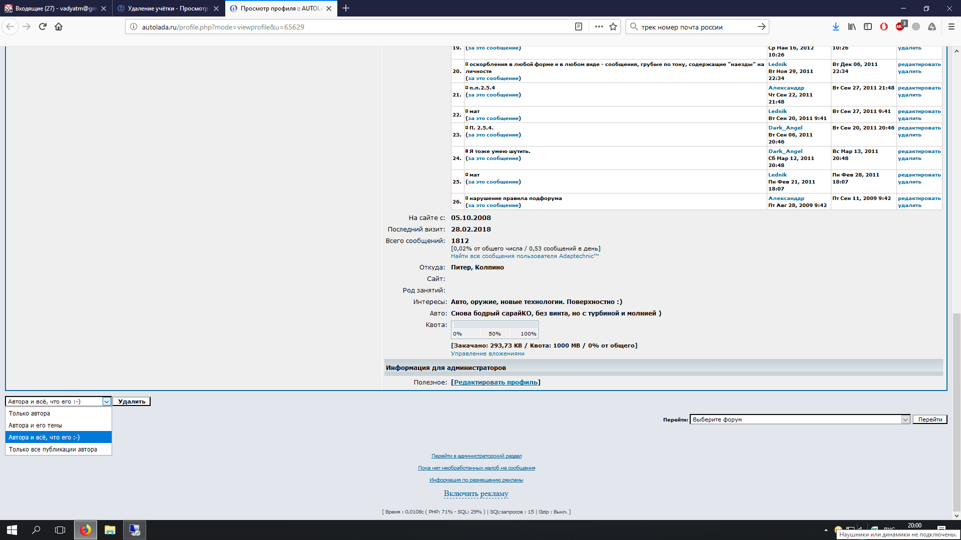Viewport: 961px width, 540px height.
Task: Switch to the Gmail 'Входящие (27)' tab
Action: click(x=55, y=8)
